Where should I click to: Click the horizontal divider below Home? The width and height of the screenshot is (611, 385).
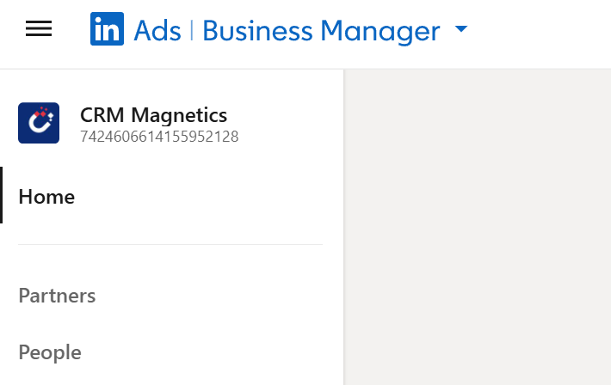(x=170, y=245)
